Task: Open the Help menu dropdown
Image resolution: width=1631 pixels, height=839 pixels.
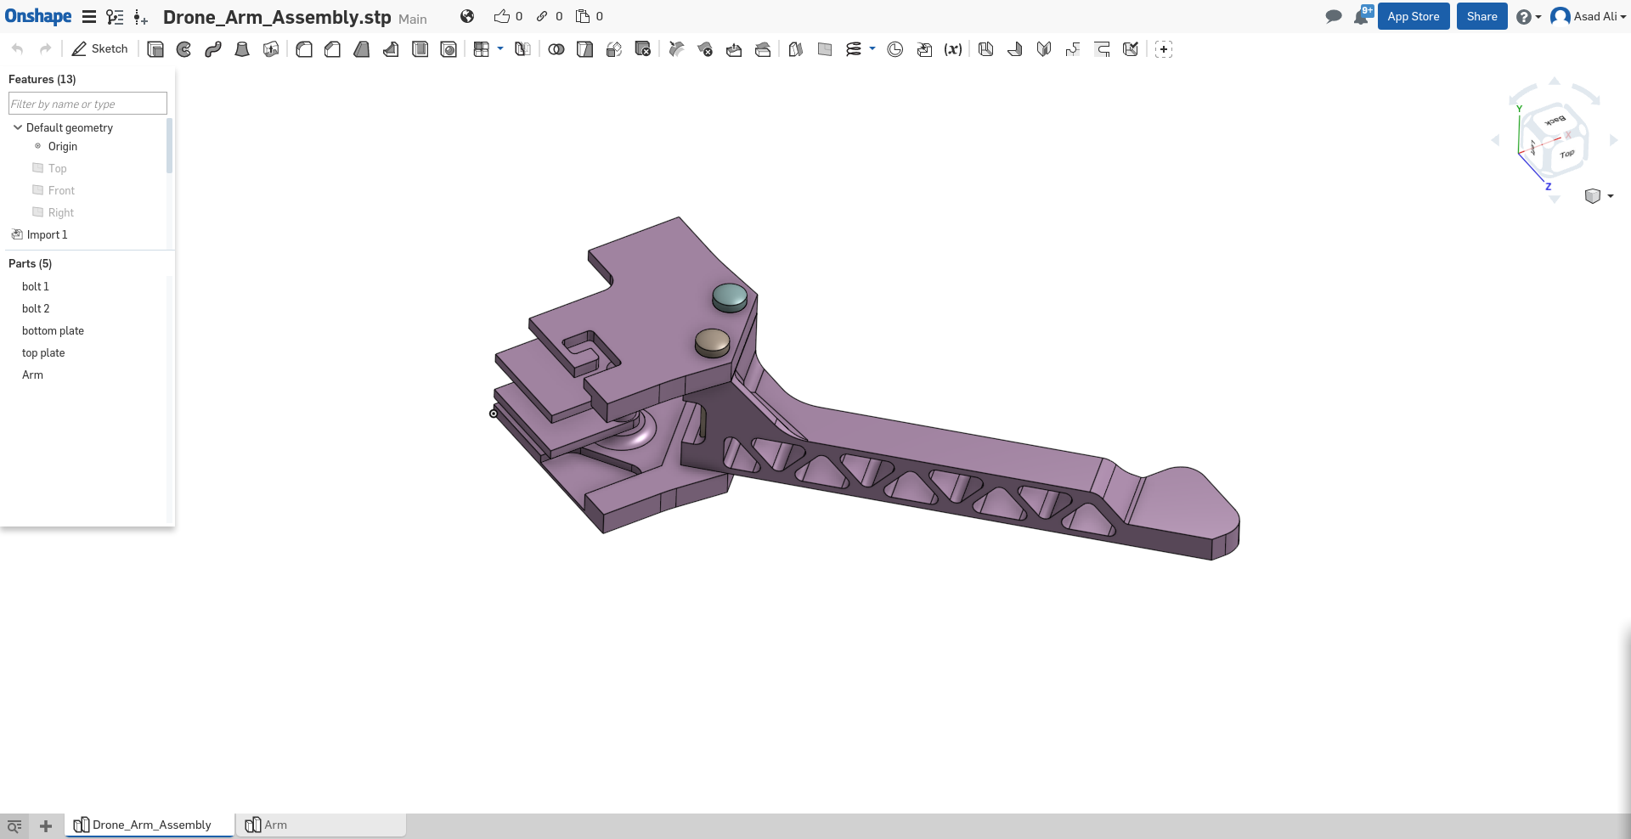Action: click(1528, 16)
